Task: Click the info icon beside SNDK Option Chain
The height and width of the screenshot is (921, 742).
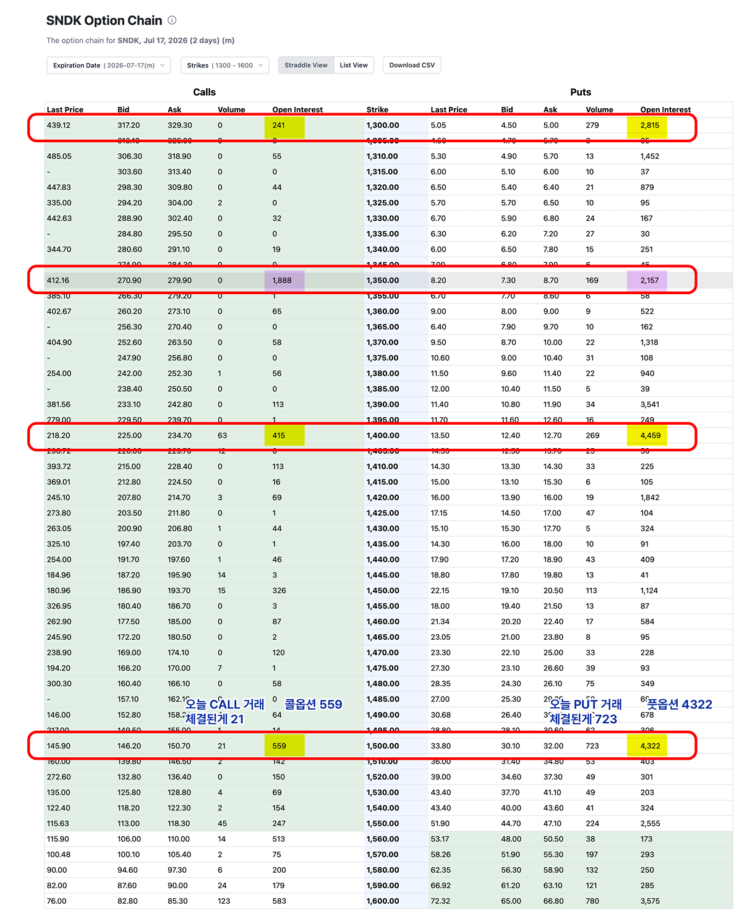Action: (173, 20)
